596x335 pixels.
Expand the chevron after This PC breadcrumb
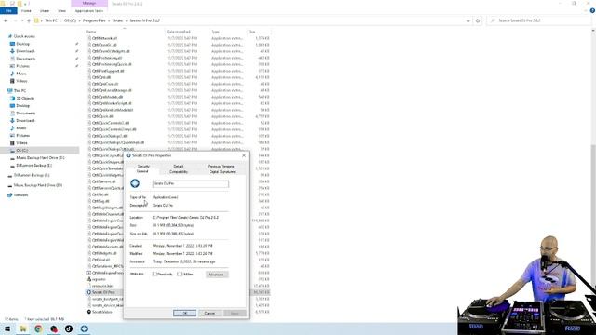point(61,20)
